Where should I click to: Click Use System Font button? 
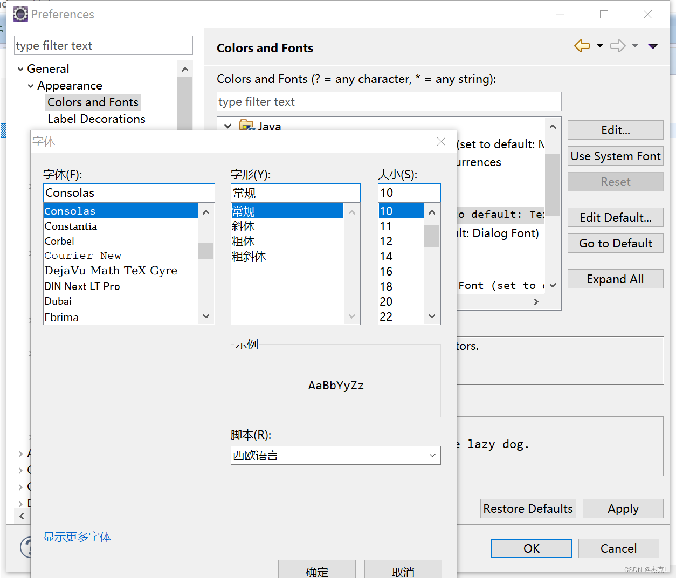pos(616,156)
